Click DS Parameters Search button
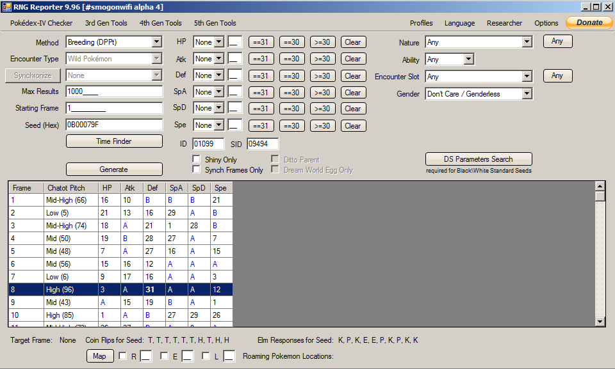 479,159
